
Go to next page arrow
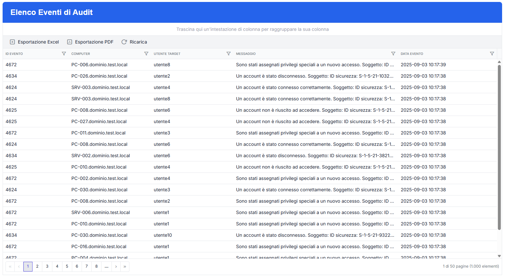pos(116,267)
